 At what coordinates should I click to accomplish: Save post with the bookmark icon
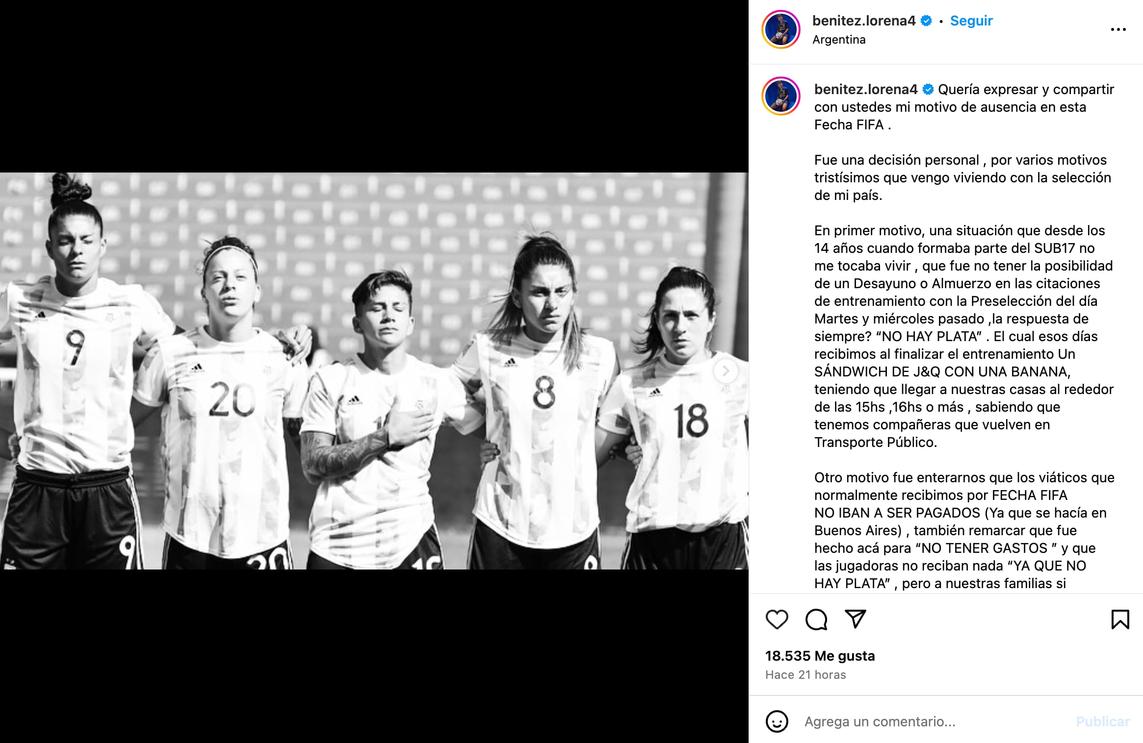point(1120,619)
